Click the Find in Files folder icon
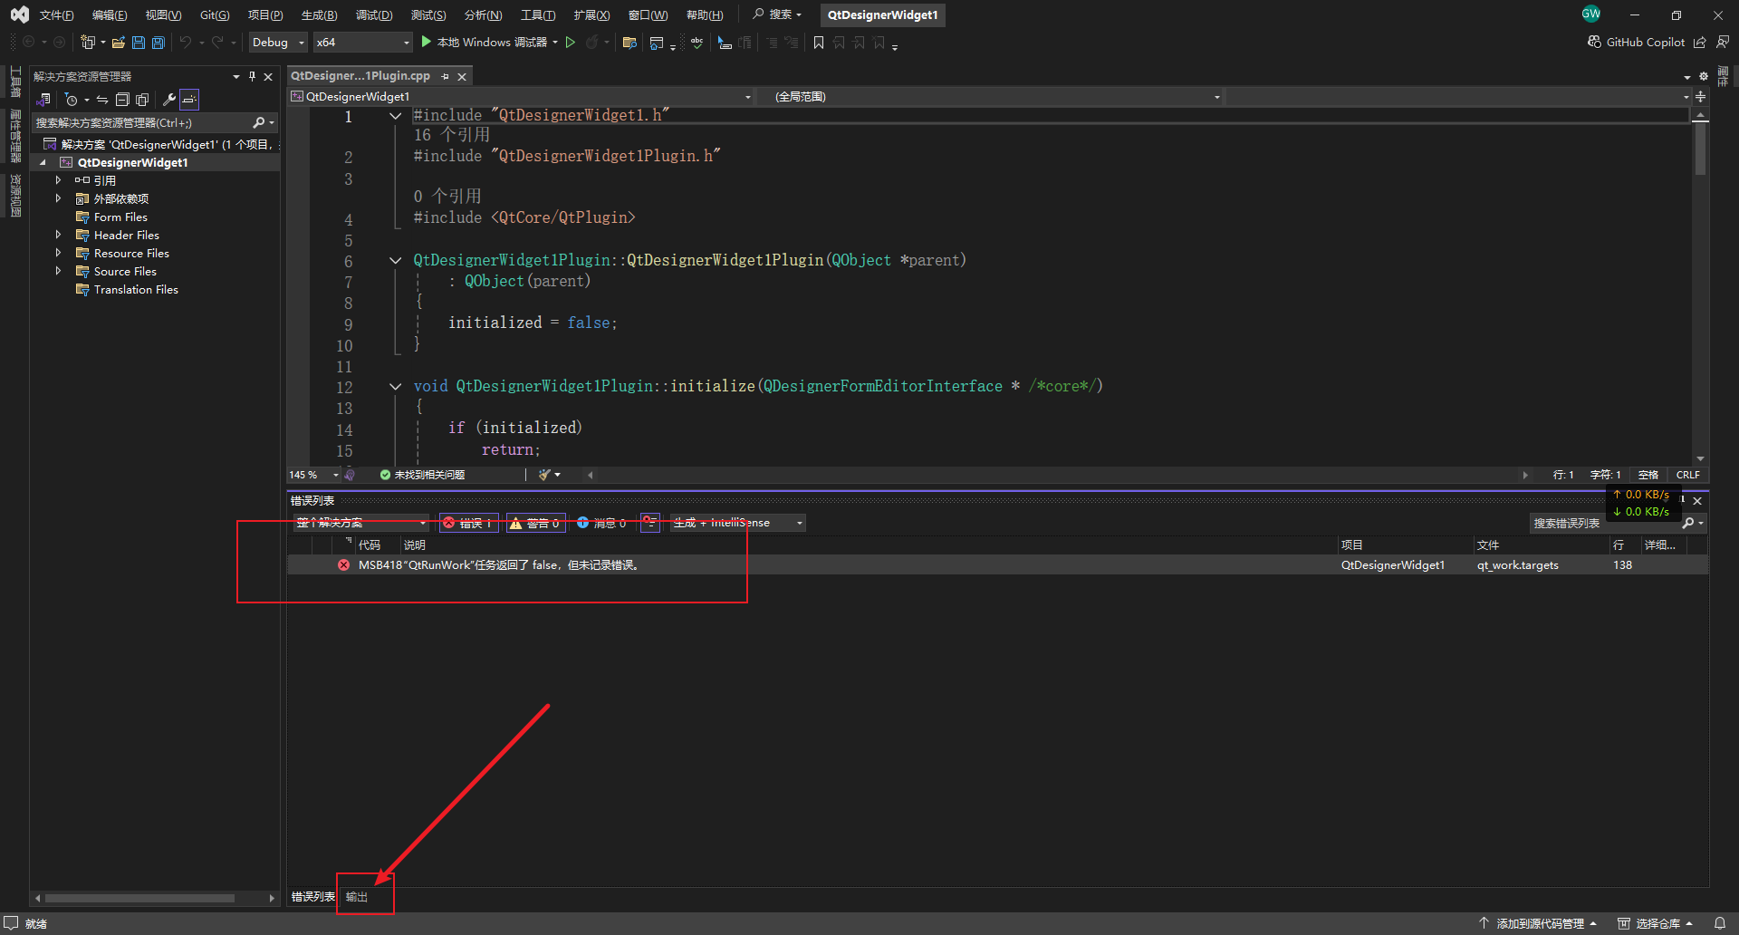The width and height of the screenshot is (1739, 935). click(x=629, y=43)
